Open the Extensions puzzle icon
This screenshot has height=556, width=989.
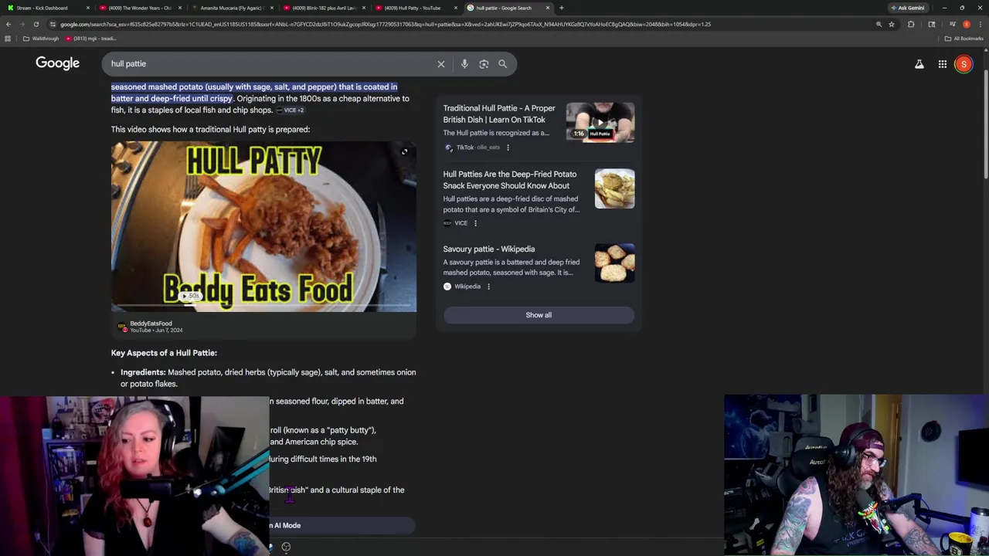(911, 24)
